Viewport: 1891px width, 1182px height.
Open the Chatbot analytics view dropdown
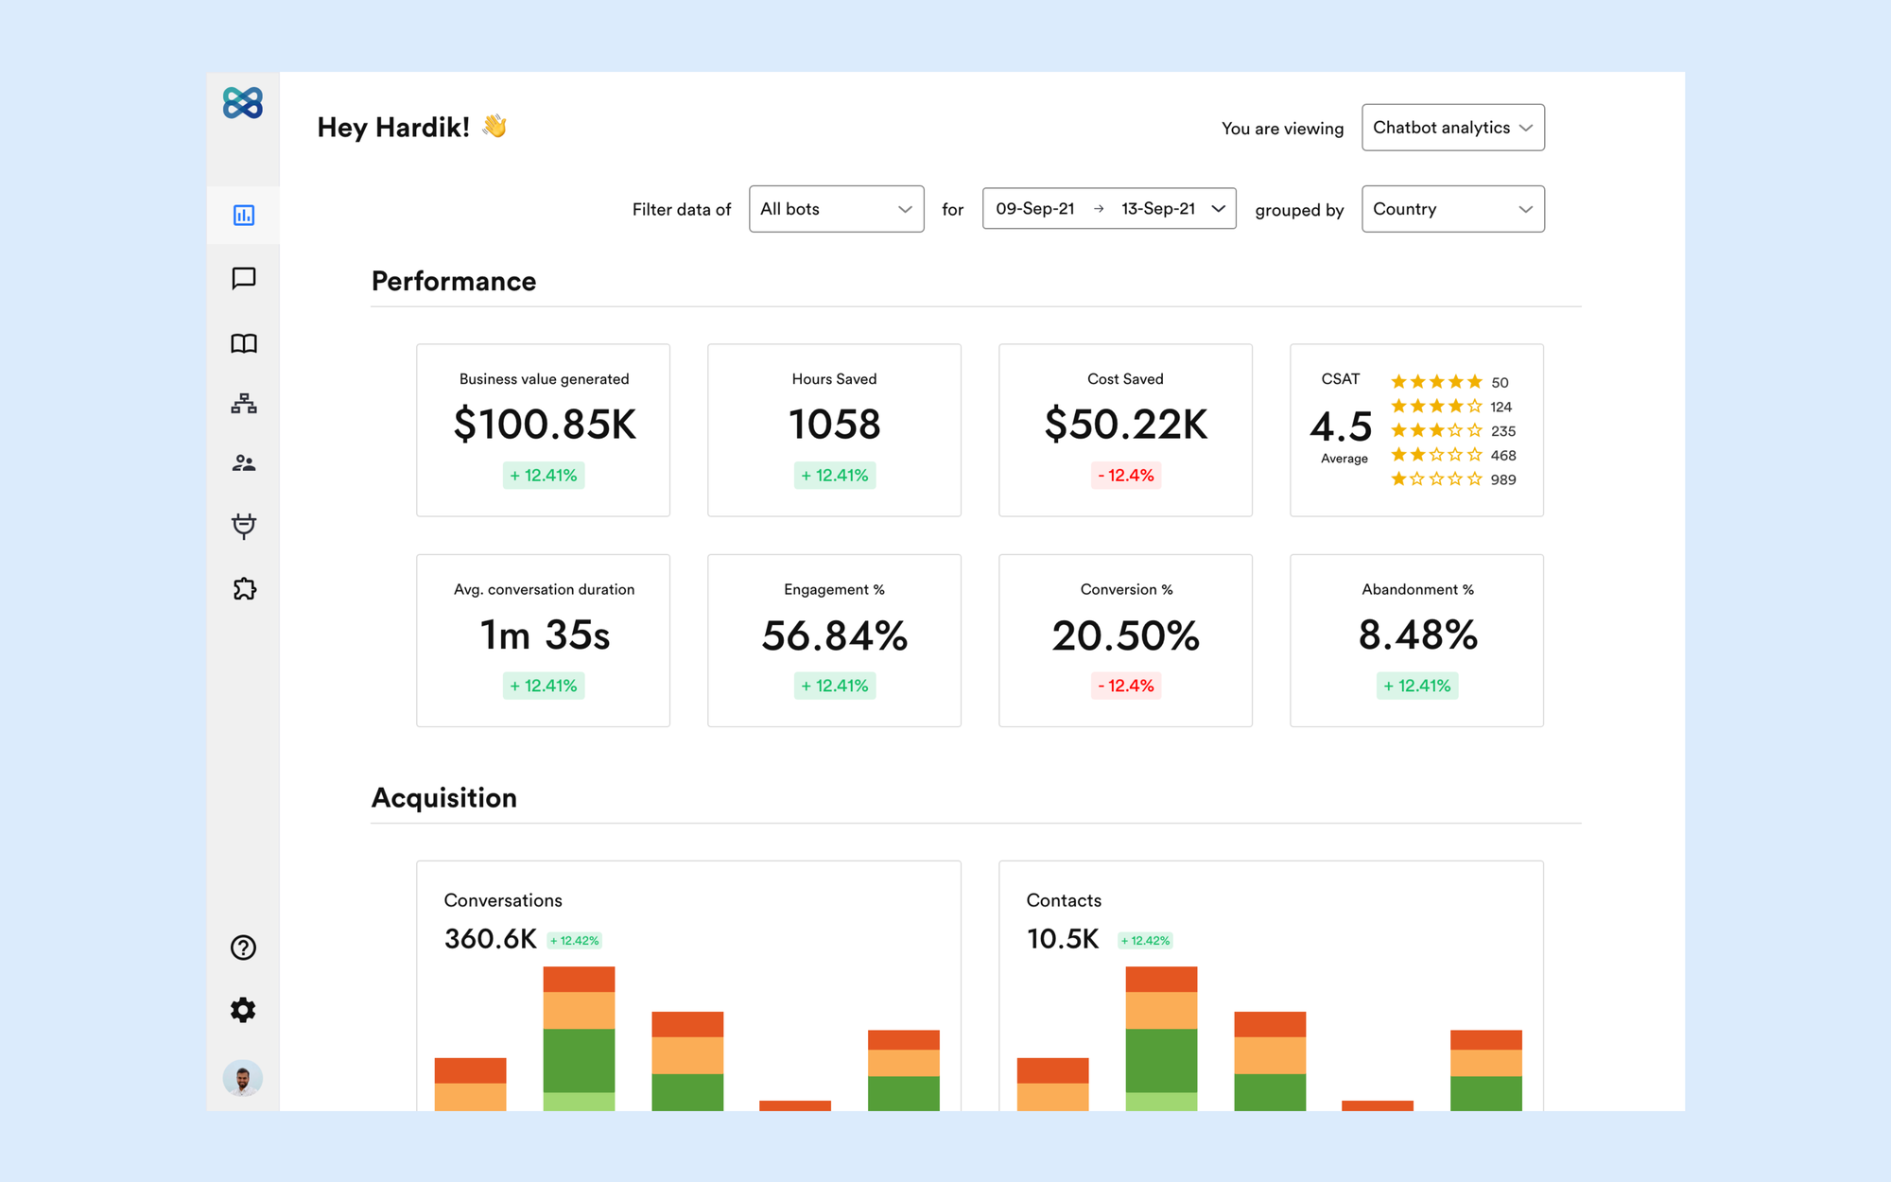click(1451, 127)
